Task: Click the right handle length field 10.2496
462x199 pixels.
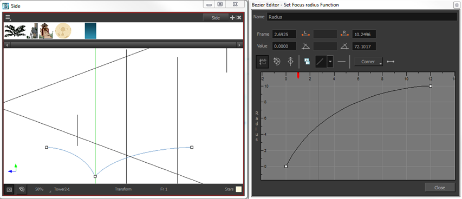Action: (x=364, y=34)
